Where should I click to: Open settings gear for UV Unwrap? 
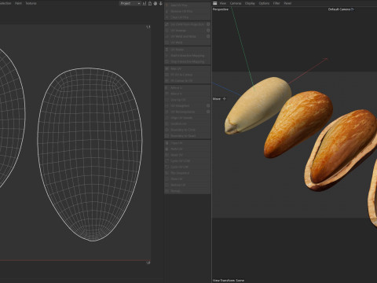pos(208,30)
